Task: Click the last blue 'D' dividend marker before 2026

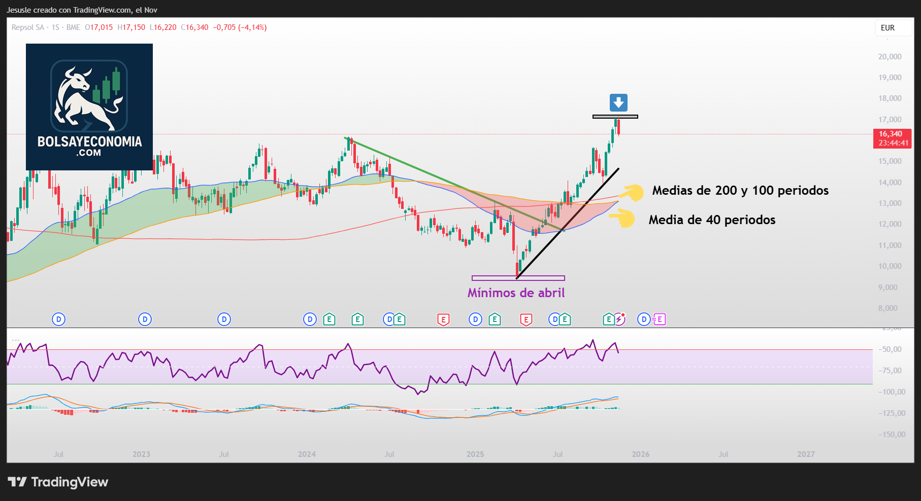Action: pos(643,319)
